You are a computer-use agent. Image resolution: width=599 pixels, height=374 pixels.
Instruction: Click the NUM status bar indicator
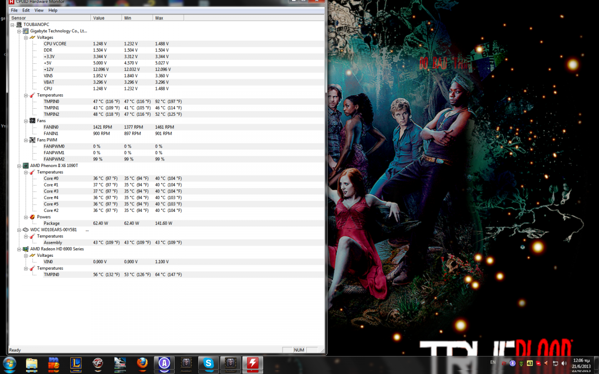pyautogui.click(x=299, y=350)
